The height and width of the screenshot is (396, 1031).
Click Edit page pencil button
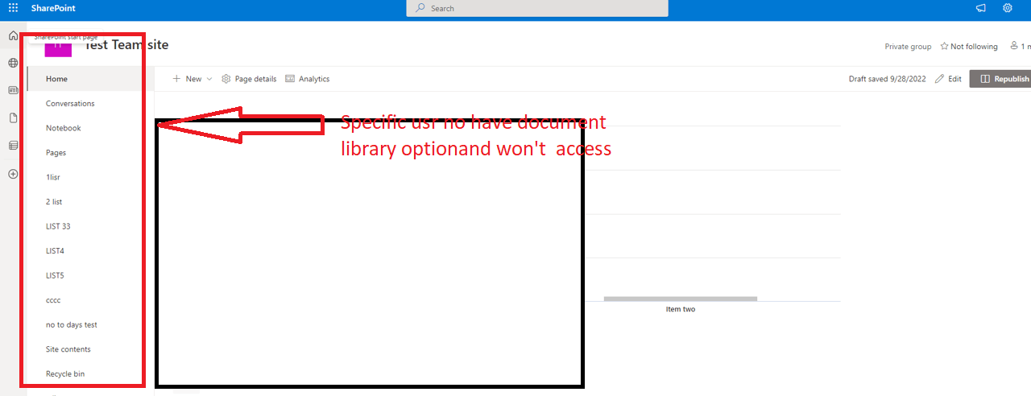tap(948, 79)
